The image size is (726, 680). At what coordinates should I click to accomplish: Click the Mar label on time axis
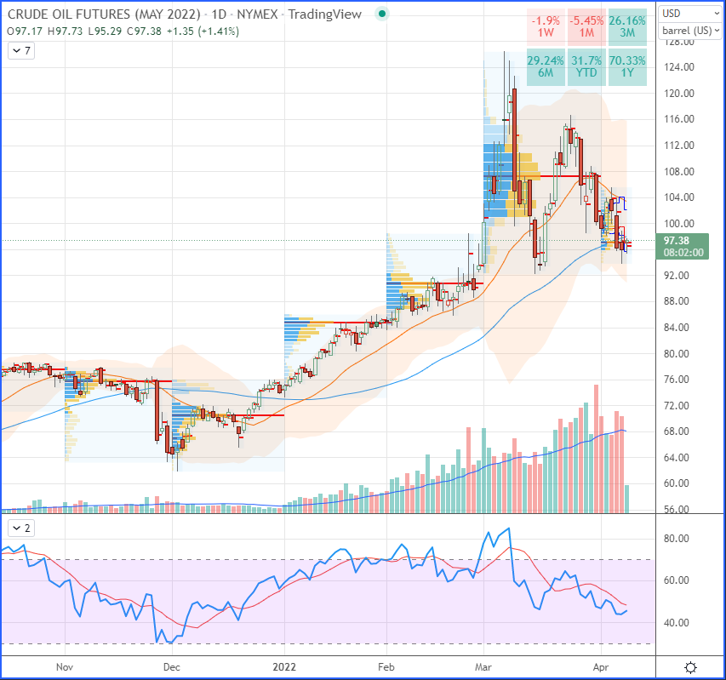483,667
